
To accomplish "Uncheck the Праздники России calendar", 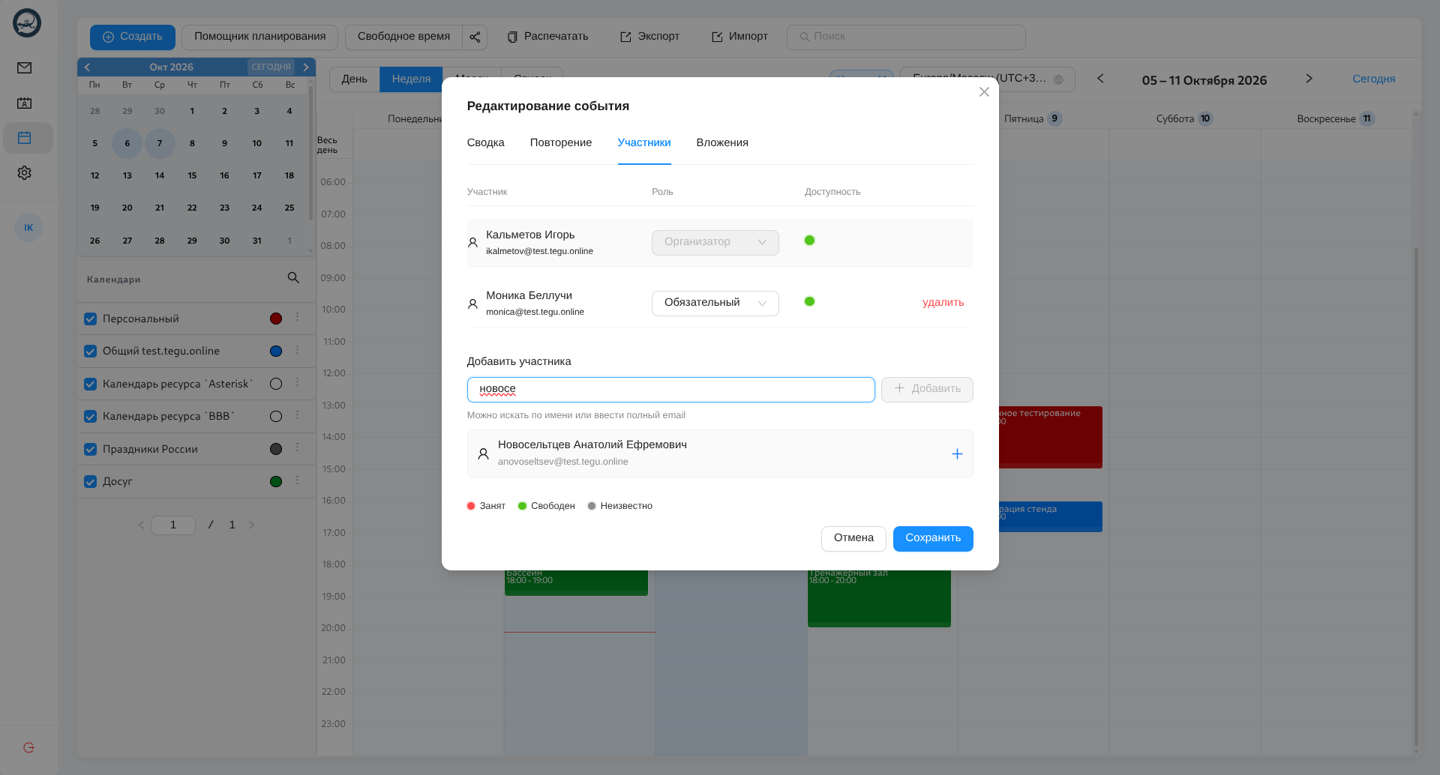I will tap(91, 450).
